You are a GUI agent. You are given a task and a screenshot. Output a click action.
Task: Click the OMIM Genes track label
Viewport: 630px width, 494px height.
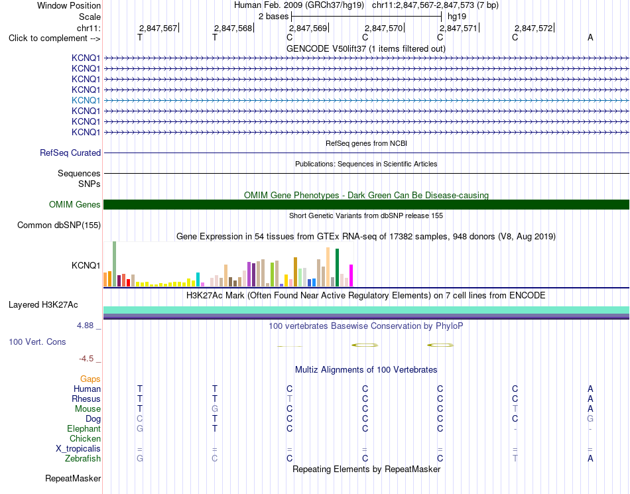74,204
